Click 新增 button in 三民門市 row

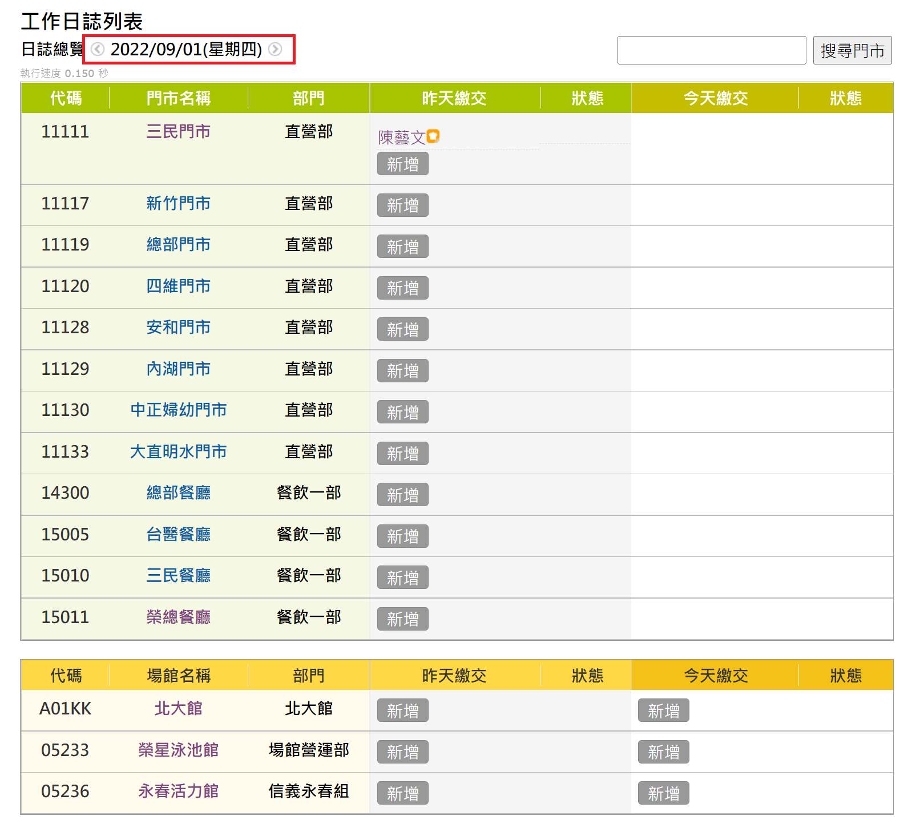(x=402, y=164)
